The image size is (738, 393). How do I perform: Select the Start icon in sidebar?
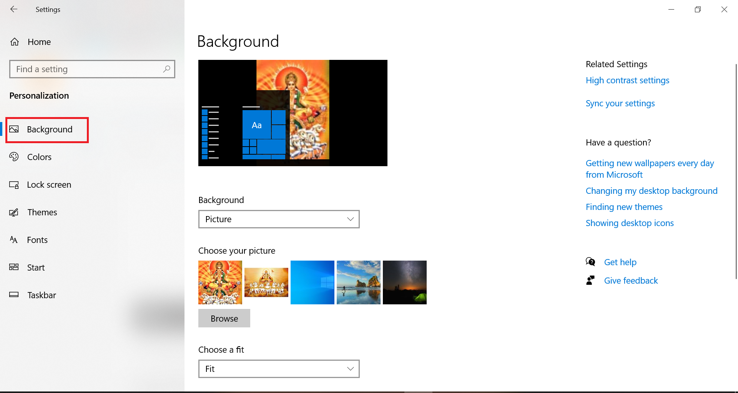[x=14, y=267]
